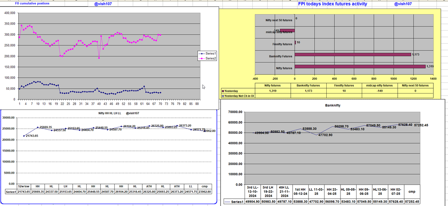Click the Series2 legend entry in FII chart
448x206 pixels.
[207, 58]
